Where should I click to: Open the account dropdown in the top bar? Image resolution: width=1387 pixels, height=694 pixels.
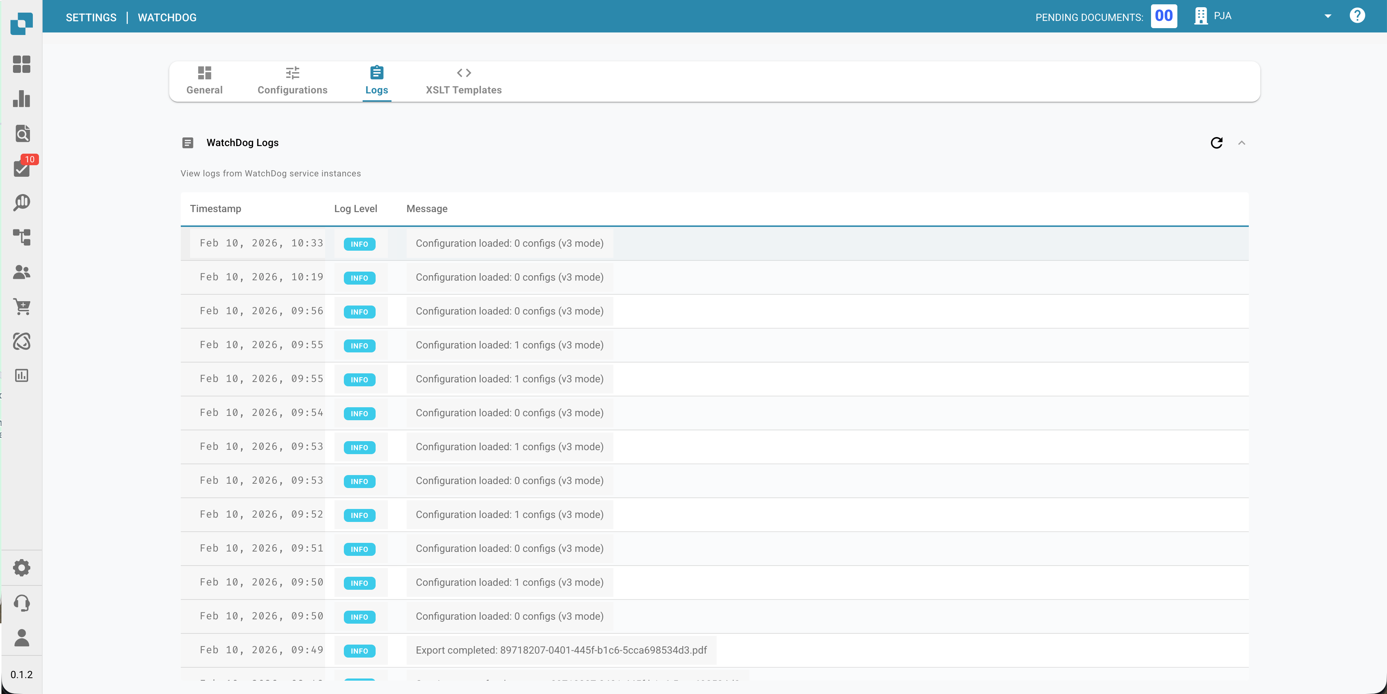pyautogui.click(x=1328, y=16)
